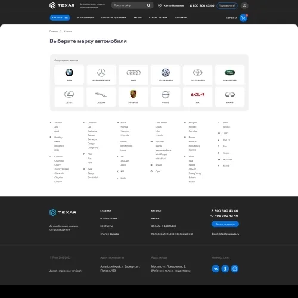This screenshot has width=298, height=298.
Task: Choose the KIA logo tile
Action: coord(198,97)
